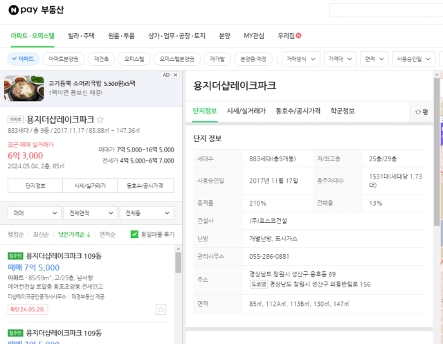This screenshot has height=344, width=443.
Task: Close the ad banner with the X
Action: click(175, 75)
